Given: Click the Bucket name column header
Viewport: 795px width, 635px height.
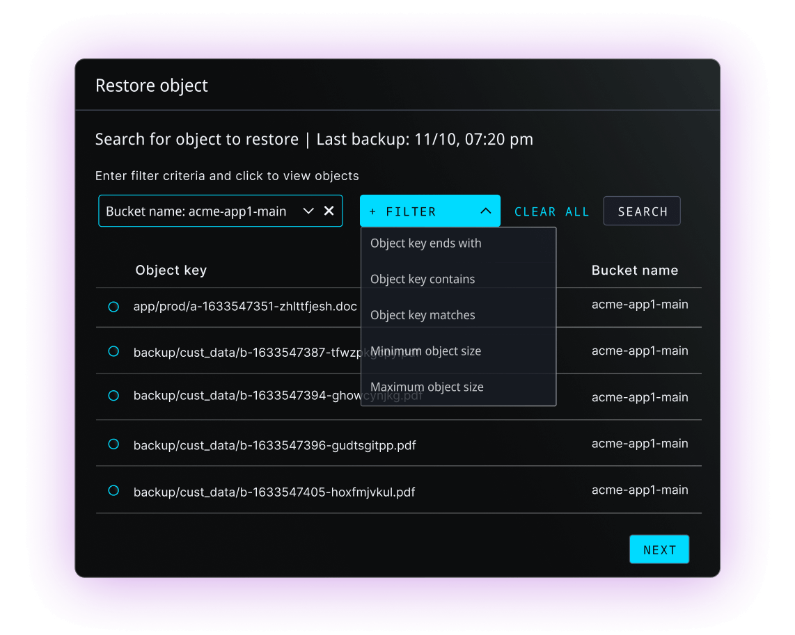Looking at the screenshot, I should pos(634,271).
